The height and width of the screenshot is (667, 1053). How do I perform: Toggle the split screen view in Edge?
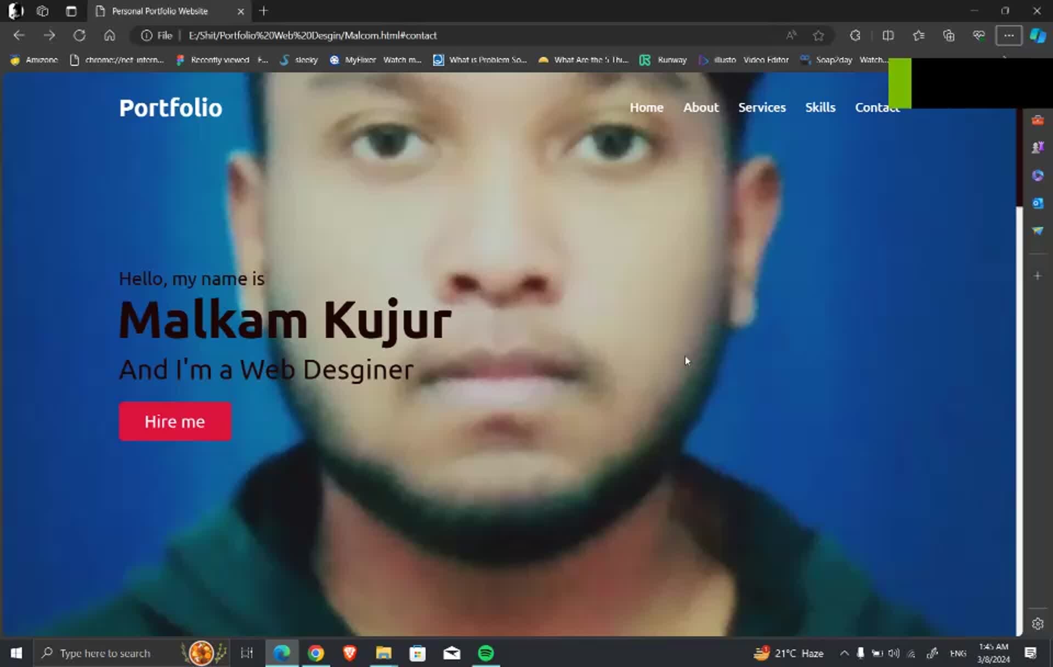click(888, 35)
